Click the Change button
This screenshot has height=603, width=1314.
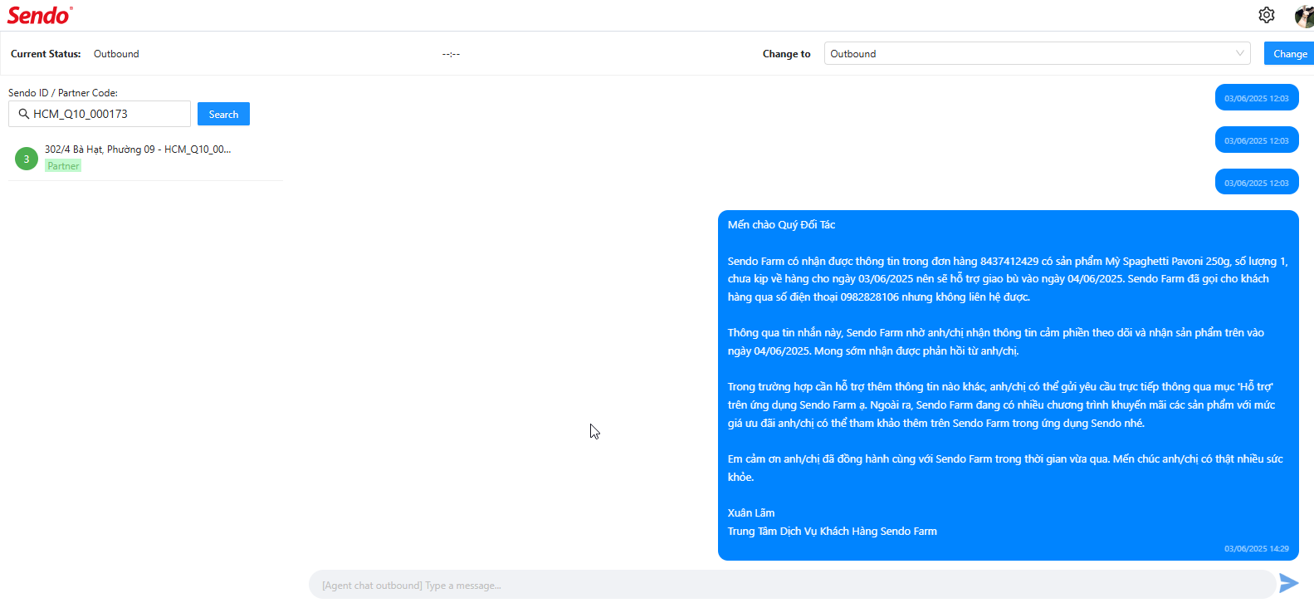tap(1289, 53)
